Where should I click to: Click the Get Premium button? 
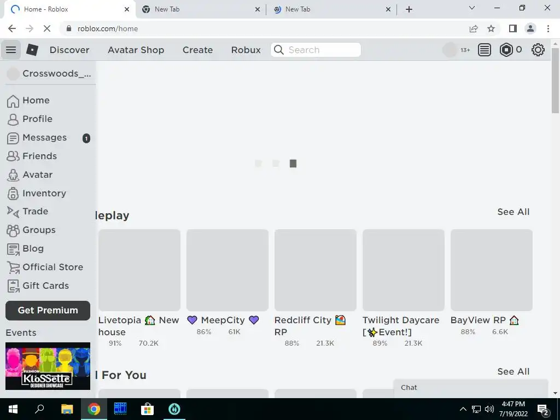click(48, 311)
